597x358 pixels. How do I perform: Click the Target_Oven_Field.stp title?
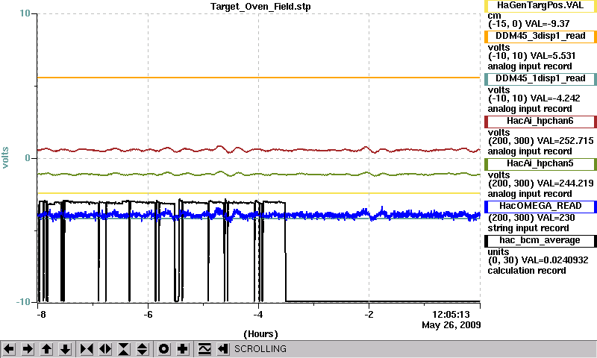click(260, 7)
